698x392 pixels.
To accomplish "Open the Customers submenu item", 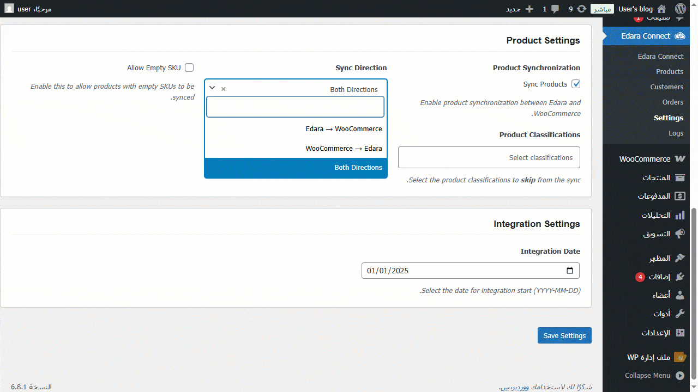I will pos(666,87).
